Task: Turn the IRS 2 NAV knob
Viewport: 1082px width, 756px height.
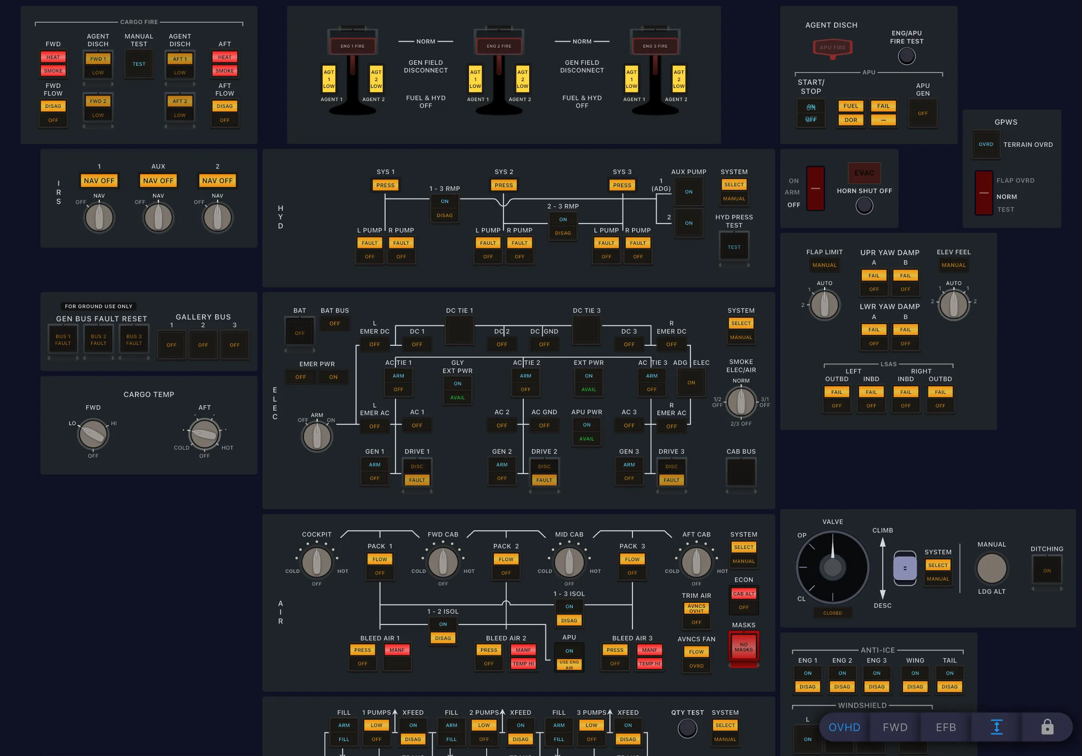Action: click(x=217, y=217)
